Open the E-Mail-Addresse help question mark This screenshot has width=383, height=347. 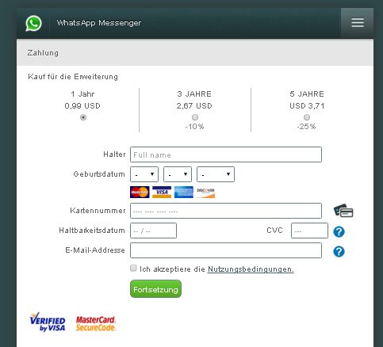point(339,251)
